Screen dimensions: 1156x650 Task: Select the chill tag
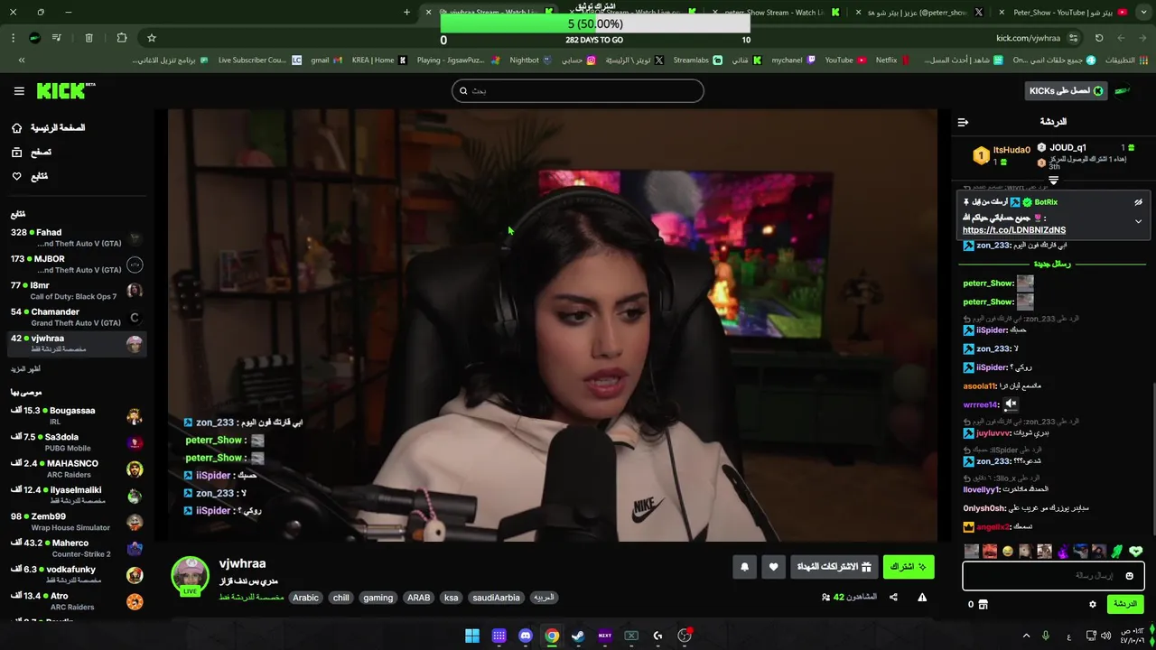click(x=340, y=598)
